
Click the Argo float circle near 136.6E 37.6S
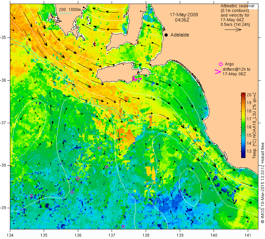[99, 148]
